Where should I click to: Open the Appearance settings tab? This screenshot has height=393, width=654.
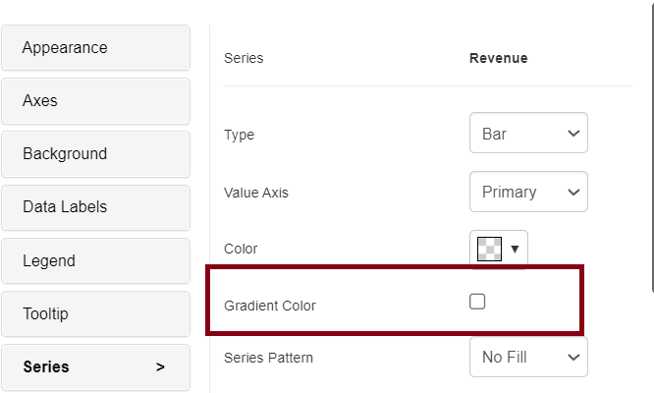95,48
